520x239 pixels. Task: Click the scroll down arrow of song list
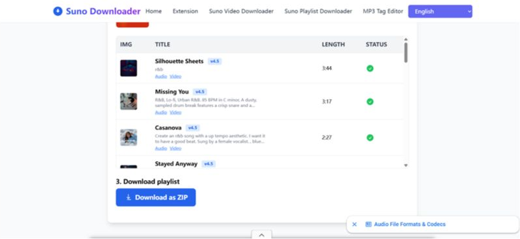tap(406, 165)
